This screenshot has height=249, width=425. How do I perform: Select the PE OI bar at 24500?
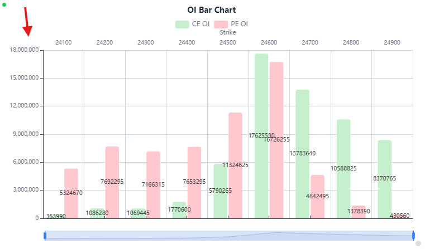pos(235,165)
